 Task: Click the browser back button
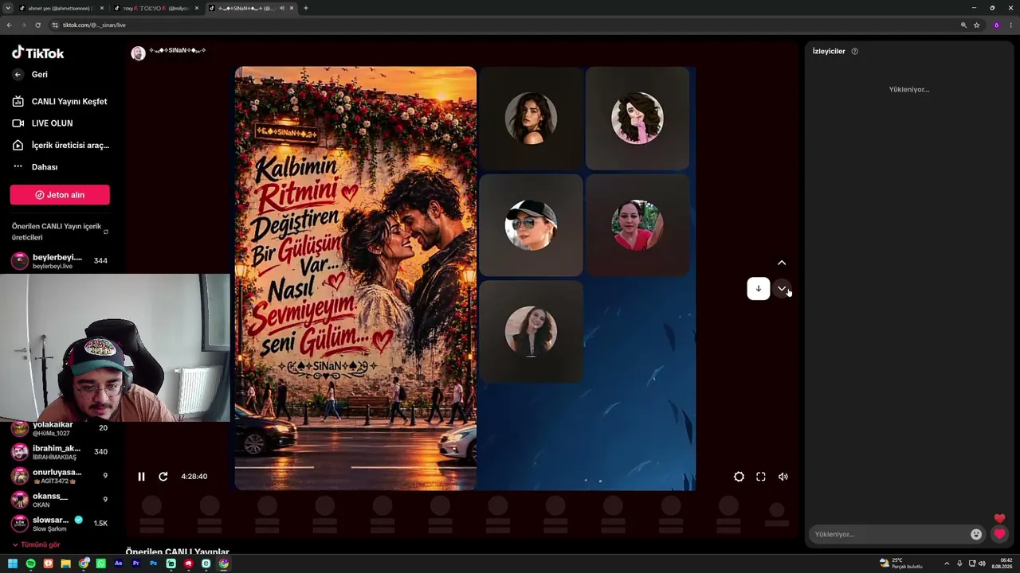(10, 25)
